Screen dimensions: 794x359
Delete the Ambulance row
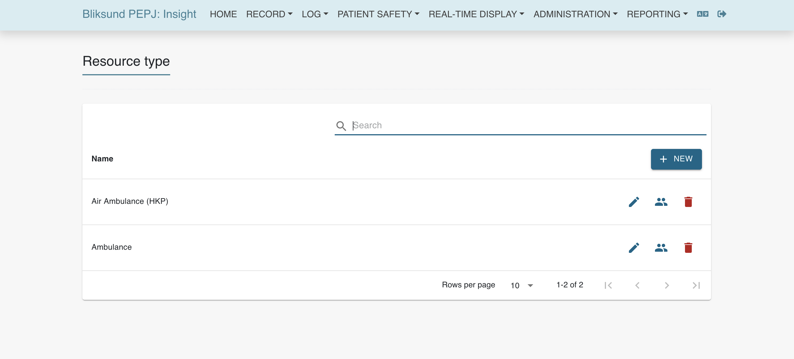click(688, 248)
